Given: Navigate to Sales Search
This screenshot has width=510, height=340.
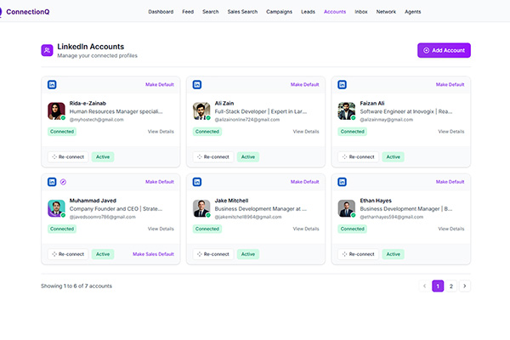Looking at the screenshot, I should (x=242, y=12).
